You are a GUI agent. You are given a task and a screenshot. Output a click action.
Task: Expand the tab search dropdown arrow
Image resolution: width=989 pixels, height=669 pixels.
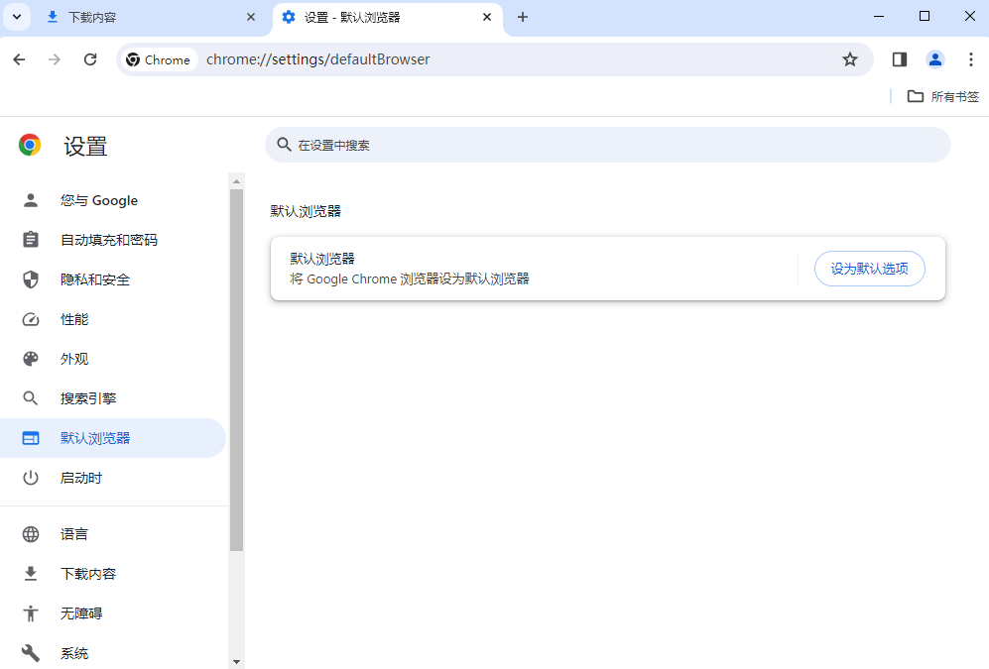pos(17,17)
